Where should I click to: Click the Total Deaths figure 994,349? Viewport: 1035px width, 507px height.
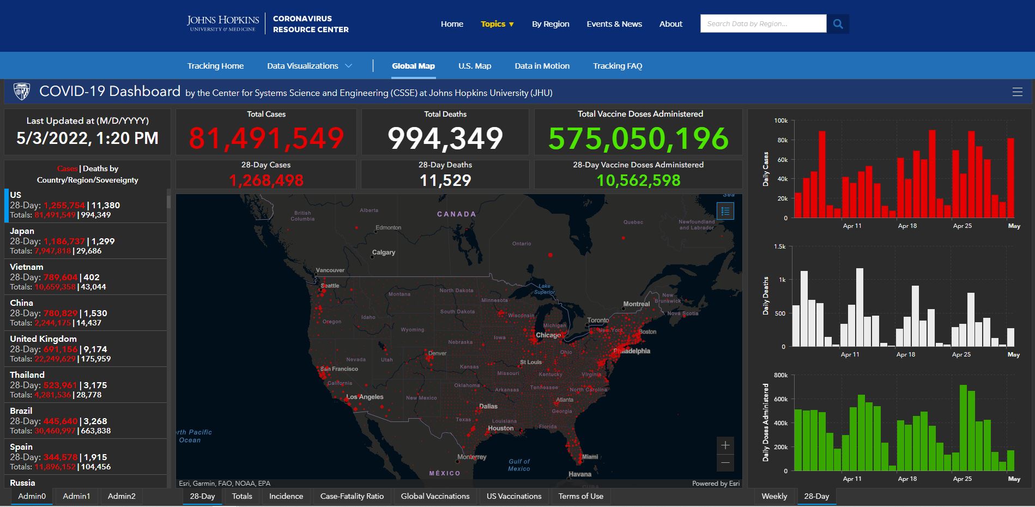(x=445, y=138)
